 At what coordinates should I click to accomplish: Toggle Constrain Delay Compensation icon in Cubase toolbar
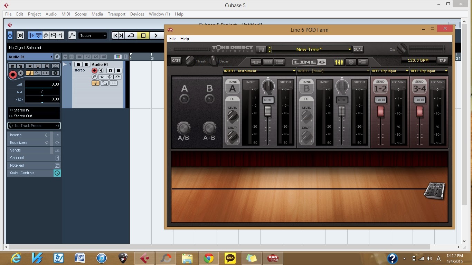click(x=20, y=35)
